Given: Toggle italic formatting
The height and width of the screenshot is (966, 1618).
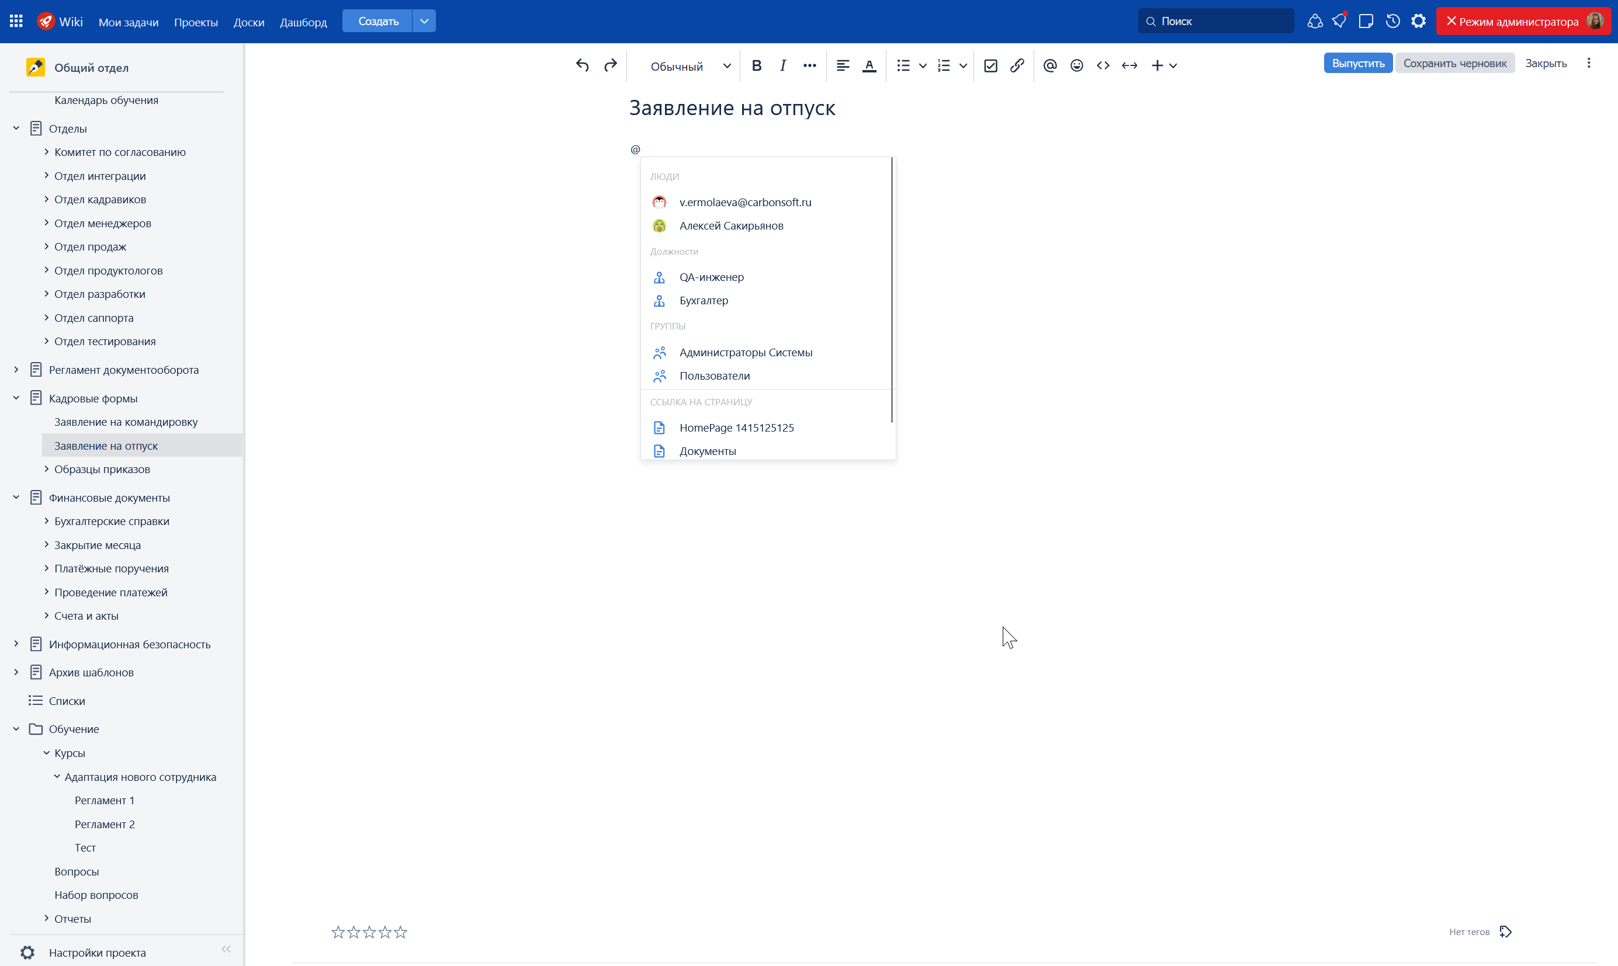Looking at the screenshot, I should (782, 65).
